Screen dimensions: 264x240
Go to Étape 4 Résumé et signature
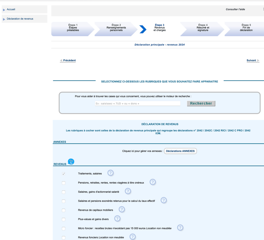click(203, 29)
